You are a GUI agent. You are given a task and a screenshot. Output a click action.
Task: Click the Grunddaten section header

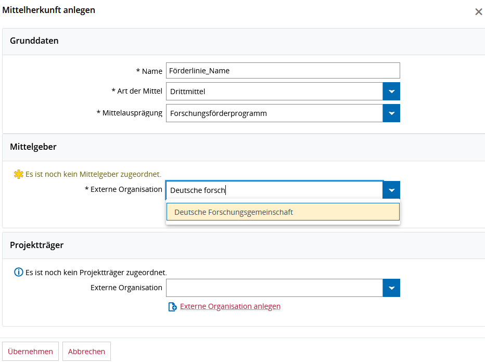tap(34, 41)
